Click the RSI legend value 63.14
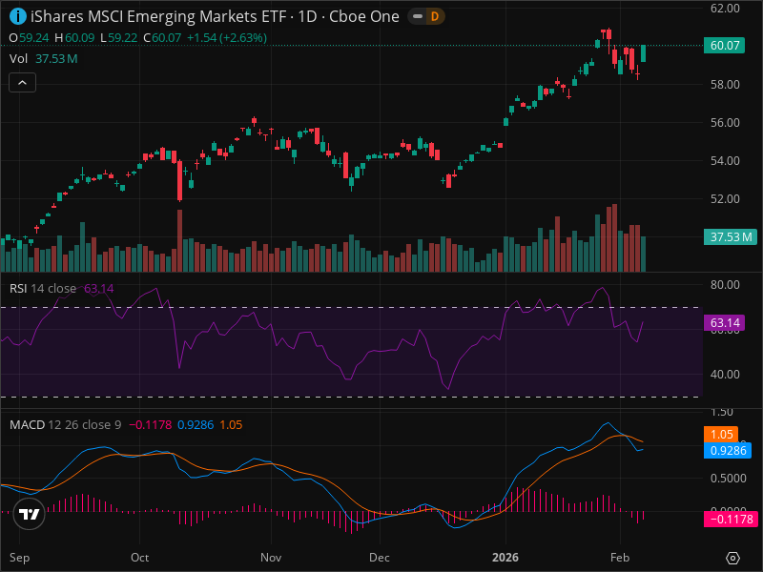Image resolution: width=763 pixels, height=572 pixels. coord(99,289)
